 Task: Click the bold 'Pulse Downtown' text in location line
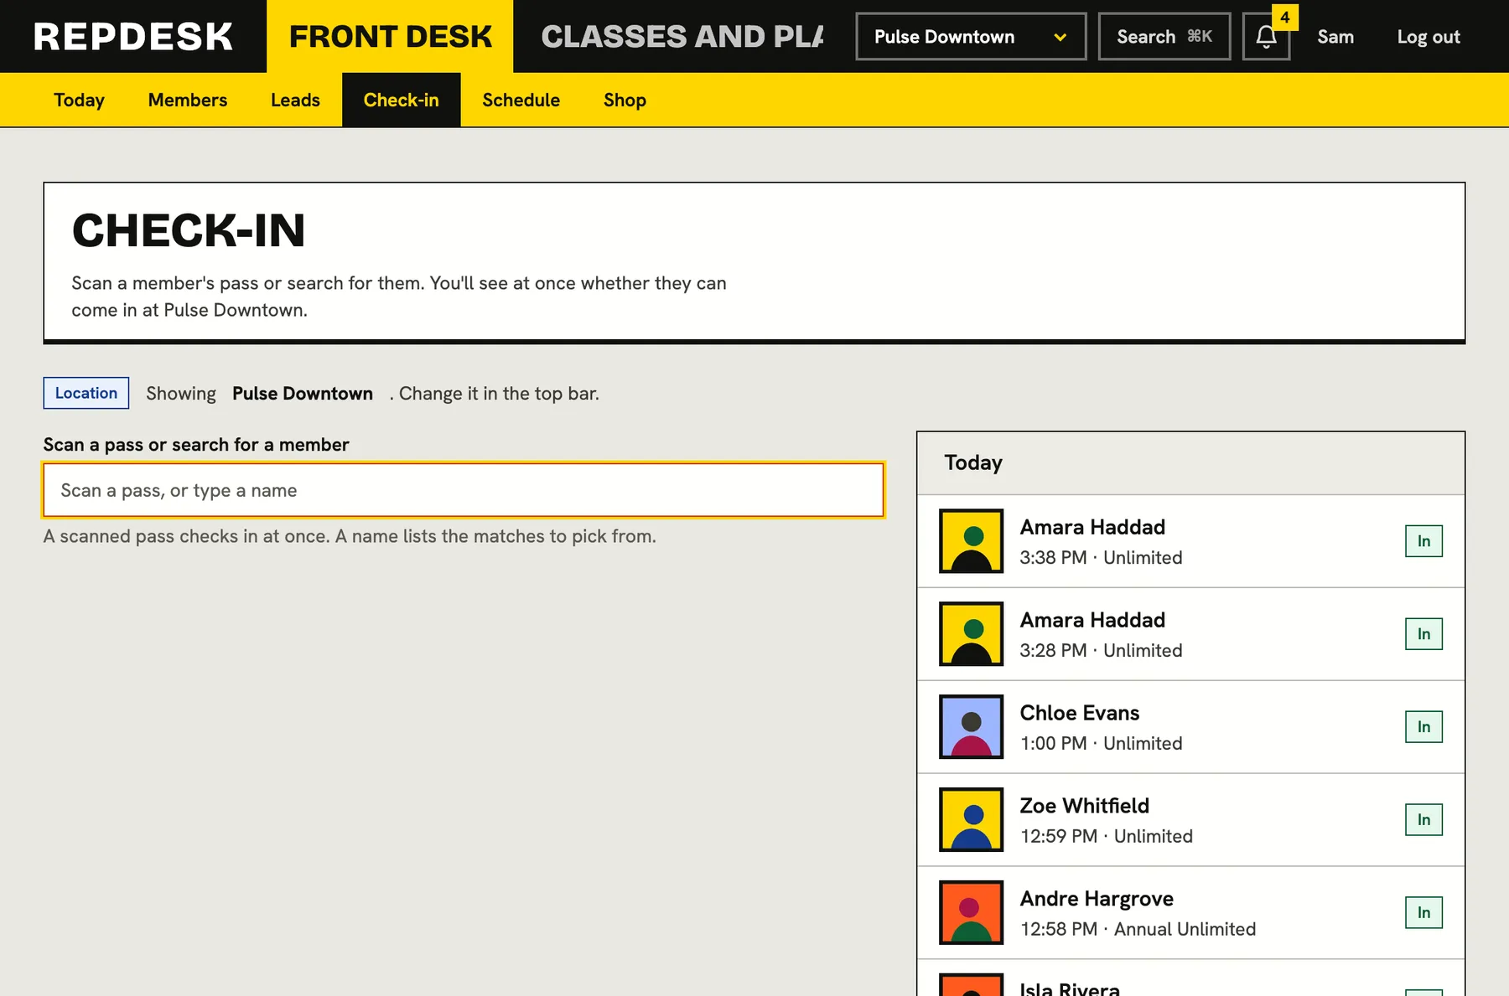point(303,394)
